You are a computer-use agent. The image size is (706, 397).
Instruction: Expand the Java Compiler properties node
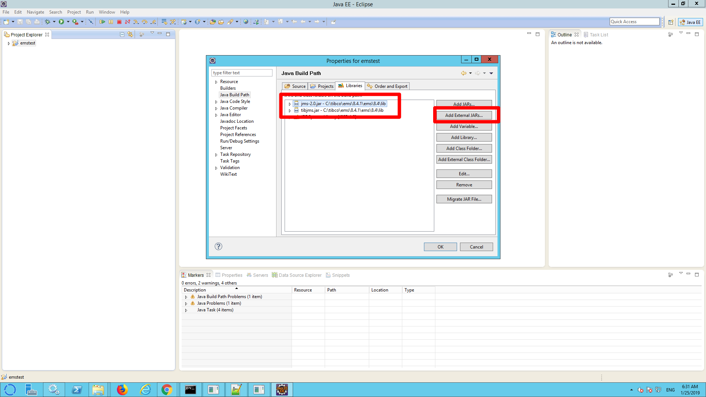click(216, 108)
